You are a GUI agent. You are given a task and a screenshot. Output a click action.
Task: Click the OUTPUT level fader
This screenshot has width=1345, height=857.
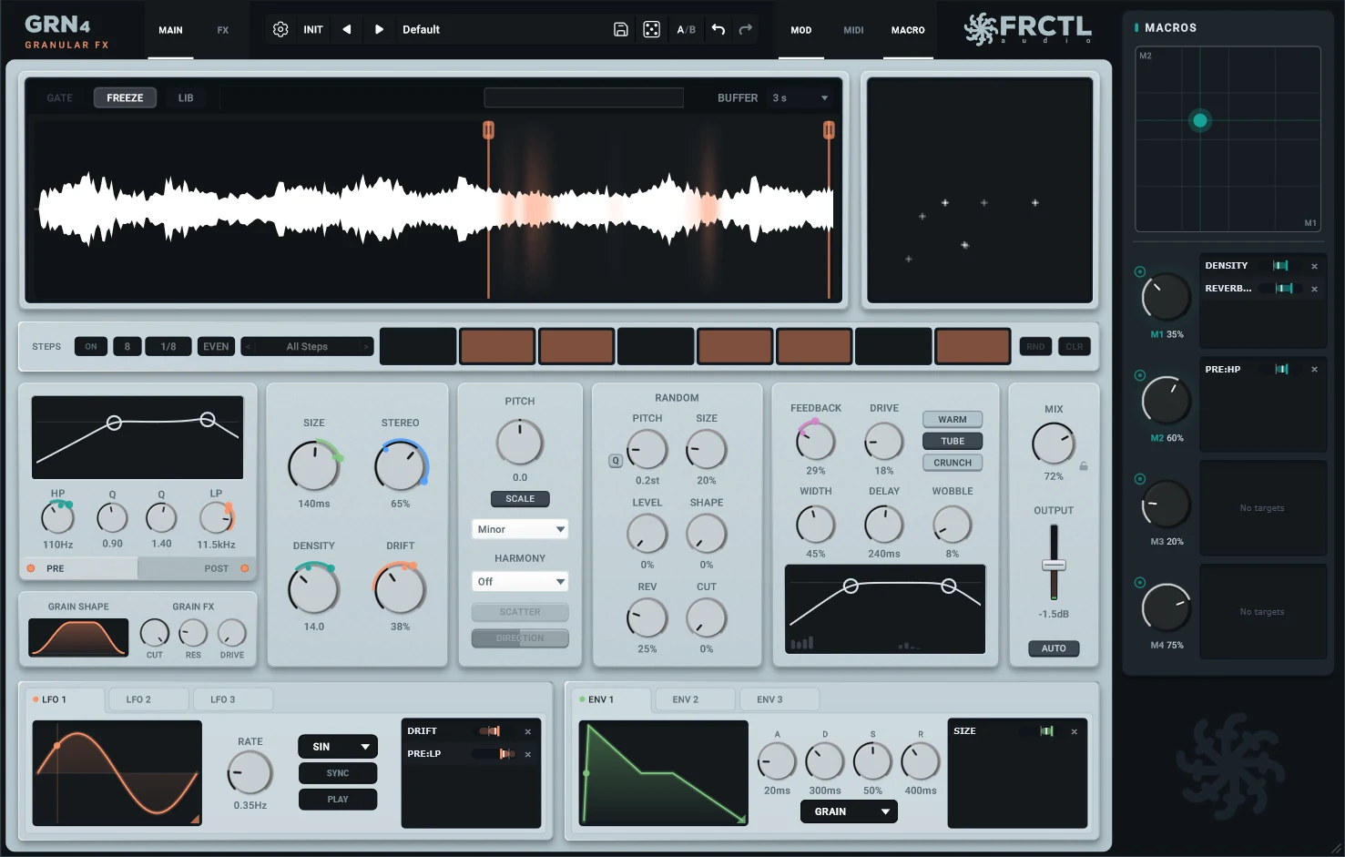[x=1054, y=566]
